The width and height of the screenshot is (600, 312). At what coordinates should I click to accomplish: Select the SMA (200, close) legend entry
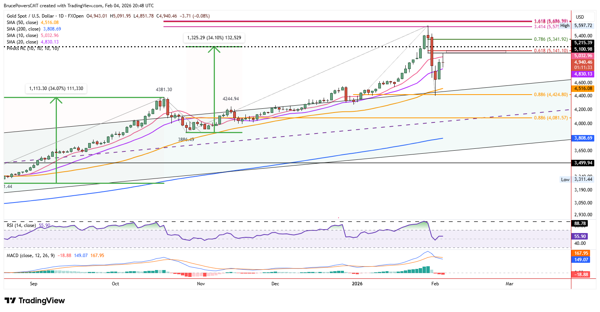tap(23, 29)
